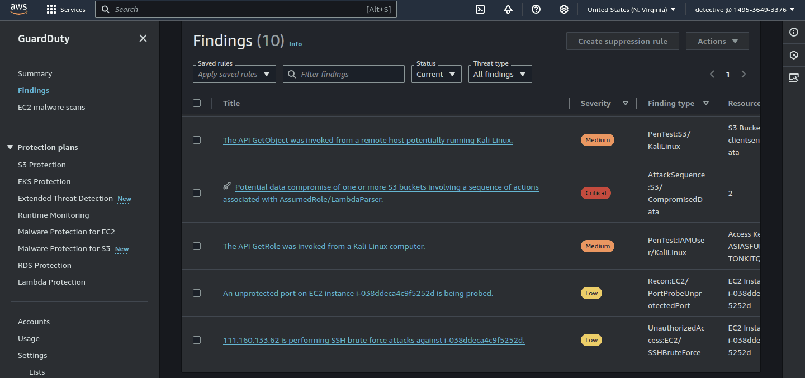The width and height of the screenshot is (805, 378).
Task: Click the Recon:EC2/PortProbeUnprotectedPort finding type
Action: (675, 293)
